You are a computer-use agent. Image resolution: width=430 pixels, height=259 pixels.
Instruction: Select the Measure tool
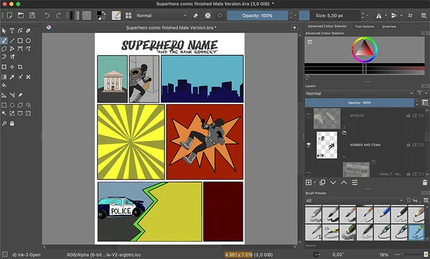(x=12, y=95)
